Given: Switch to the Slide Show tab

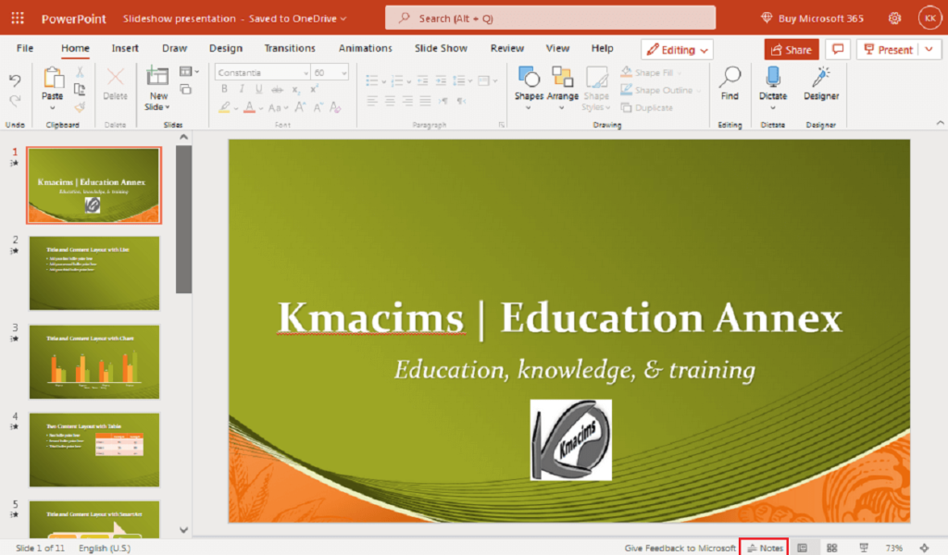Looking at the screenshot, I should 441,48.
